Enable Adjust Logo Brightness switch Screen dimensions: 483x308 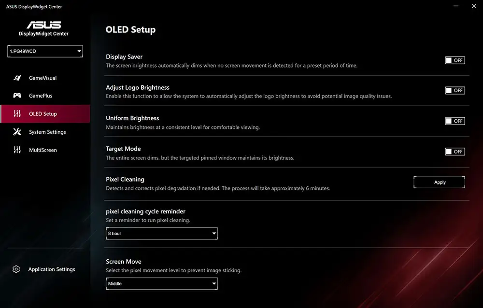point(455,90)
